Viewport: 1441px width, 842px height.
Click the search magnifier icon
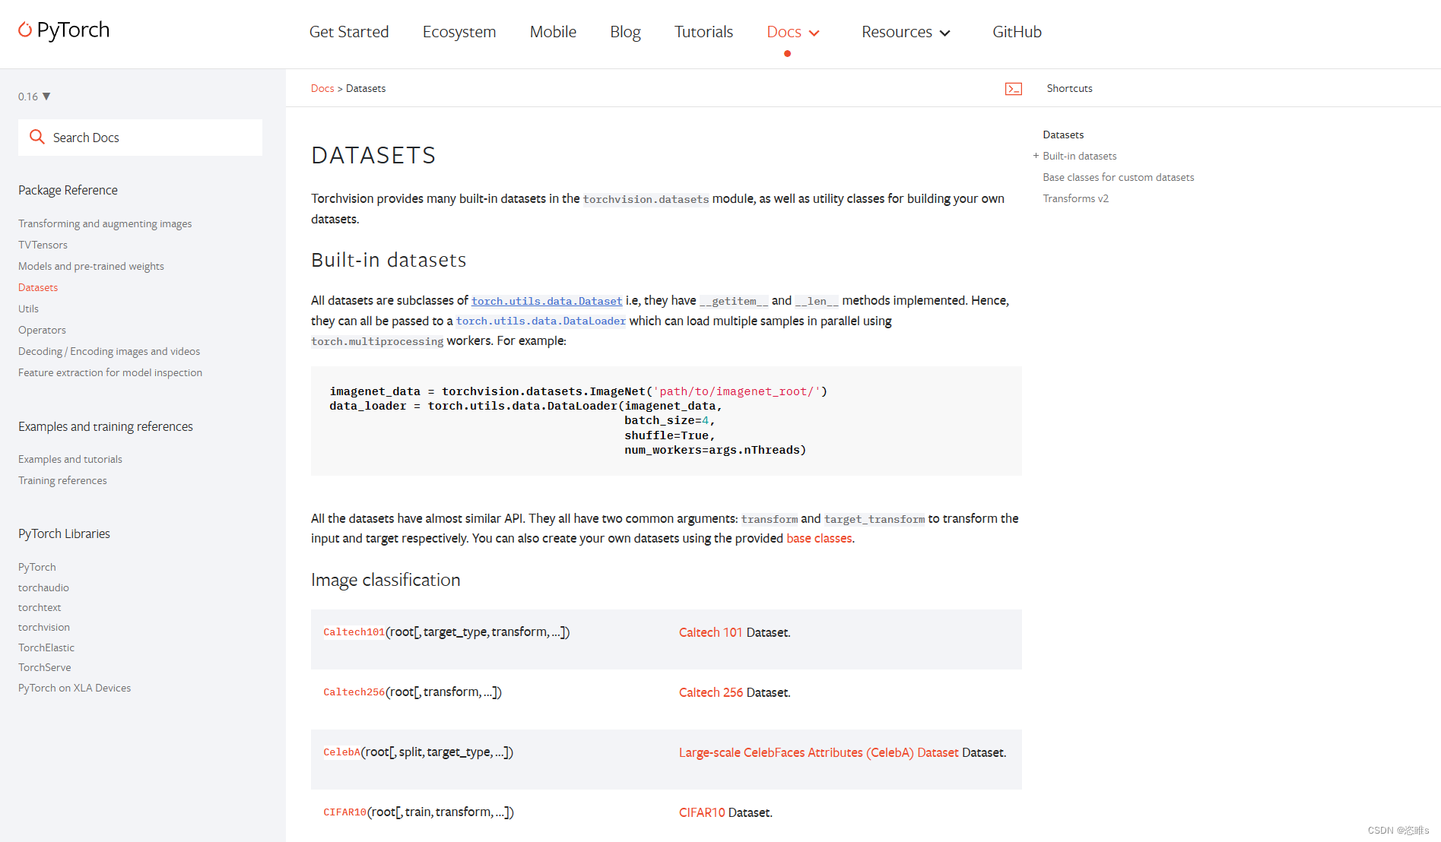click(37, 137)
